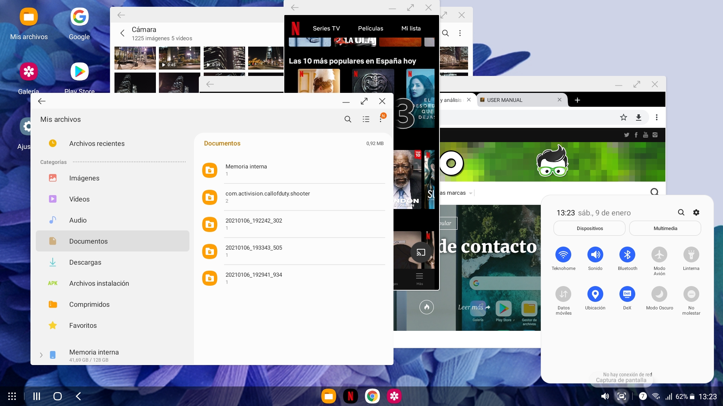Open Favoritos category

(113, 326)
